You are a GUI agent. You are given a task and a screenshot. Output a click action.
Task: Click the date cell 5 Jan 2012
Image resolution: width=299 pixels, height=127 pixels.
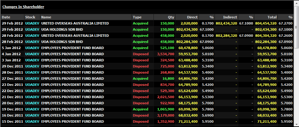click(11, 48)
